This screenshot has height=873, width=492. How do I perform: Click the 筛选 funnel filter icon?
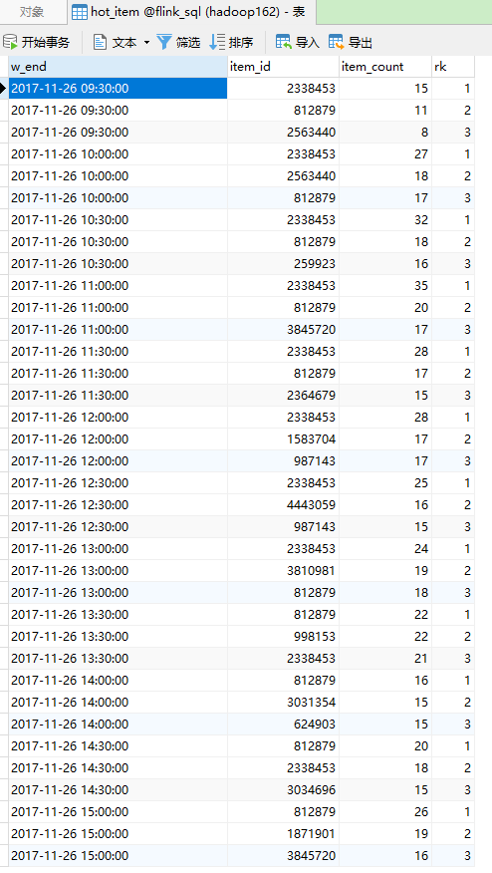pos(164,42)
